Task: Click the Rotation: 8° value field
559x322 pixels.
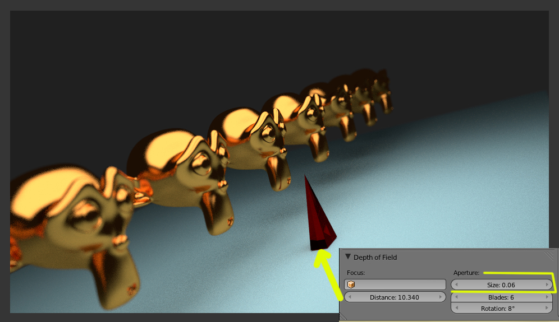Action: coord(502,308)
